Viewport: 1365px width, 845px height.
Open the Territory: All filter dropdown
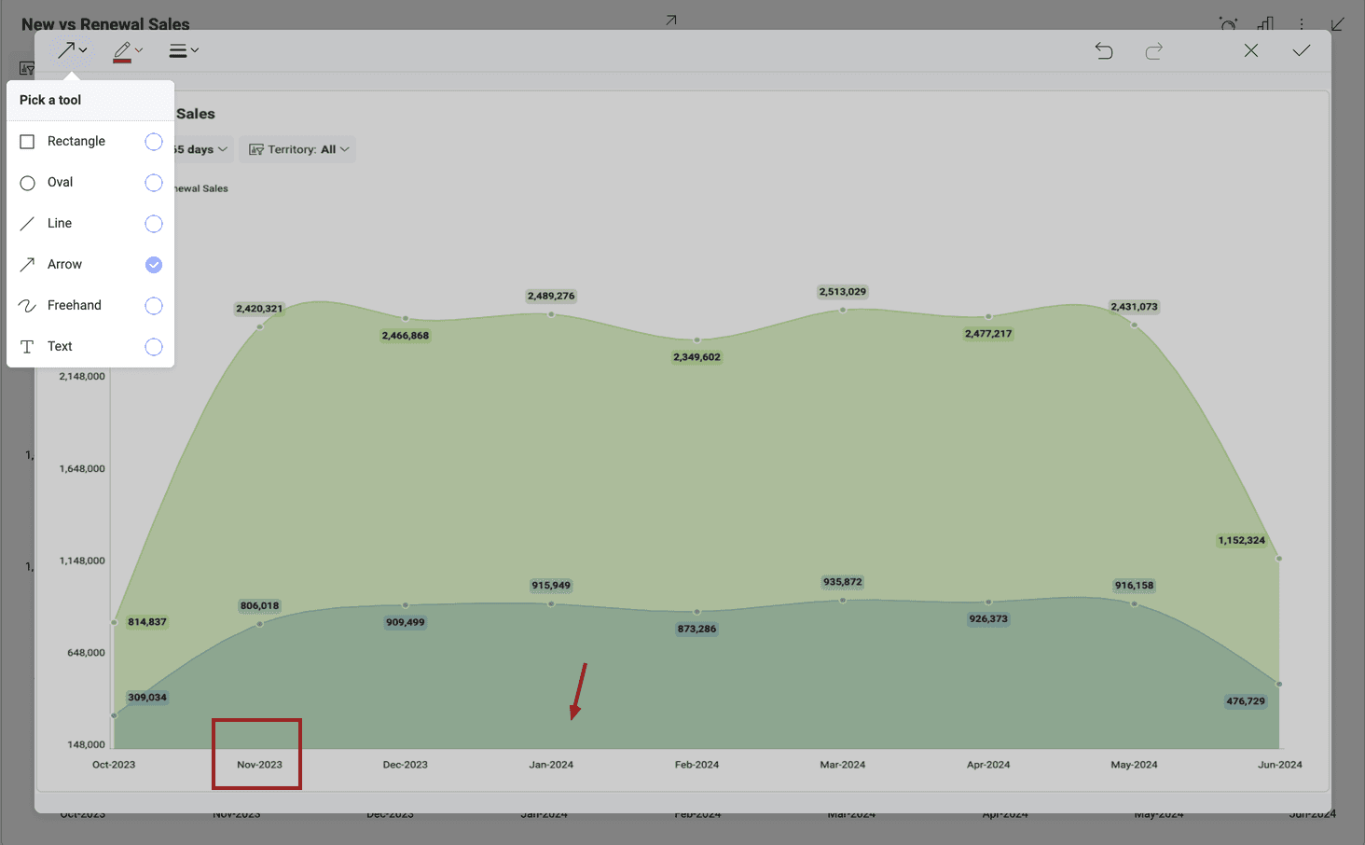[x=298, y=149]
